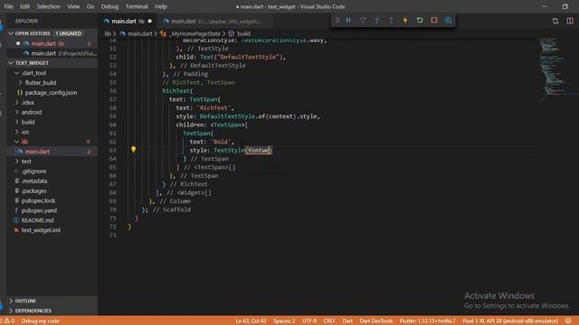
Task: Click lib in the breadcrumb path
Action: coord(108,33)
